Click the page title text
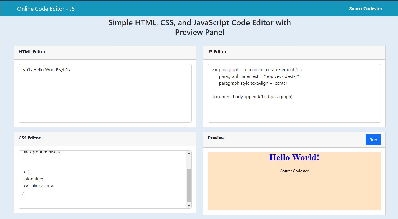Image resolution: width=398 pixels, height=219 pixels. click(x=199, y=27)
